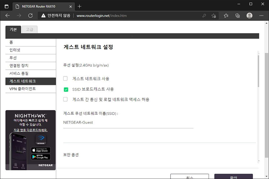Screen dimensions: 269x179
Task: Open the Collections icon
Action: pos(237,16)
